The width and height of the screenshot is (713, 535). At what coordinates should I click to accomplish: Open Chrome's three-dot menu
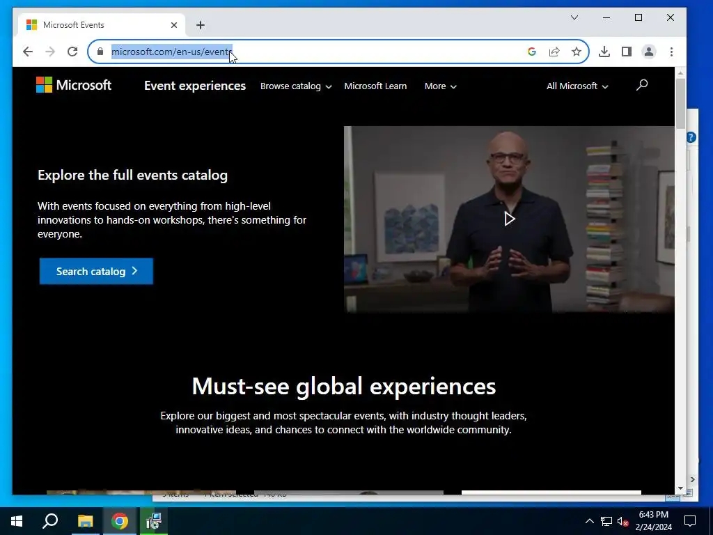tap(671, 52)
